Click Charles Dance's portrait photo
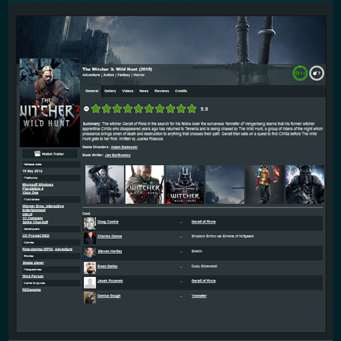Image resolution: width=341 pixels, height=341 pixels. point(90,238)
